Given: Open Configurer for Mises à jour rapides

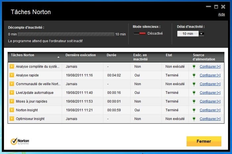Looking at the screenshot, I should [x=210, y=101].
